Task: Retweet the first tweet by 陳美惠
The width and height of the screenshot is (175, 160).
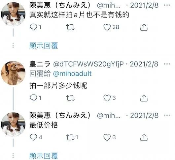Action: pyautogui.click(x=70, y=27)
